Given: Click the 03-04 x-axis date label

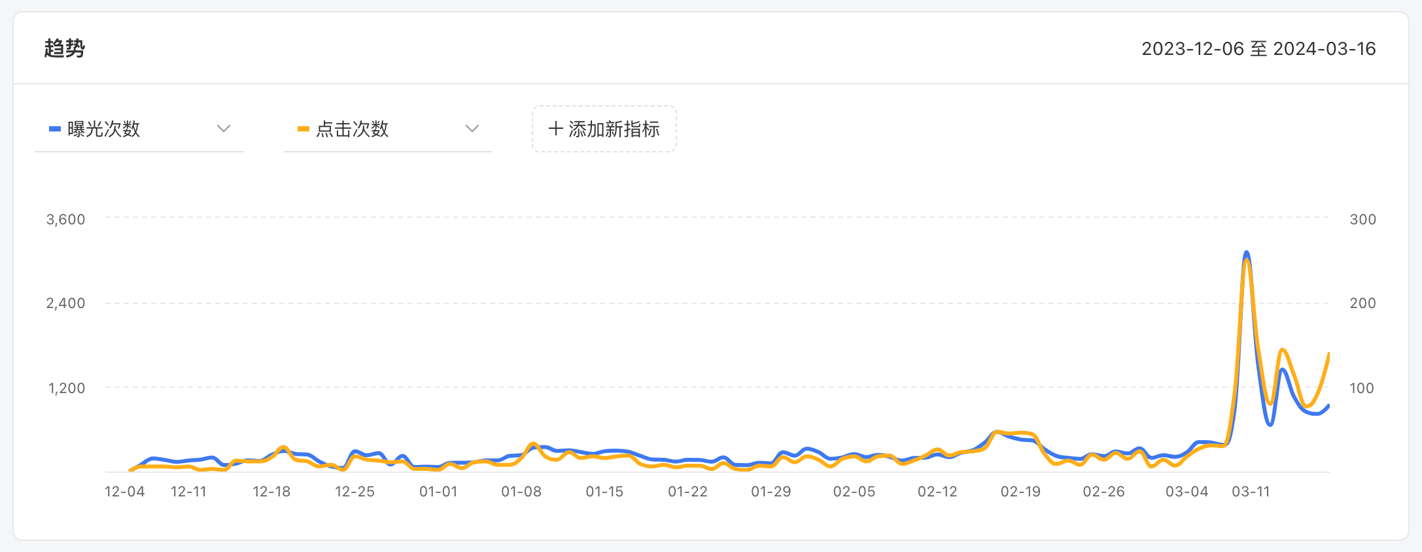Looking at the screenshot, I should (1187, 492).
